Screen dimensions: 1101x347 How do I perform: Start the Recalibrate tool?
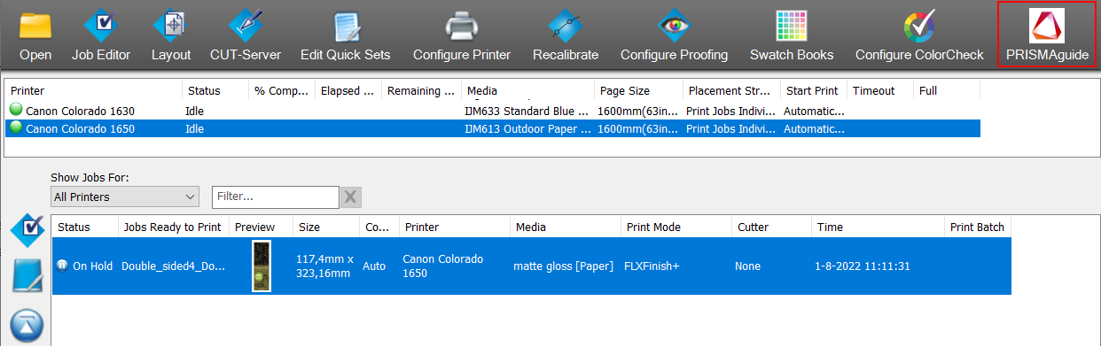(x=566, y=35)
